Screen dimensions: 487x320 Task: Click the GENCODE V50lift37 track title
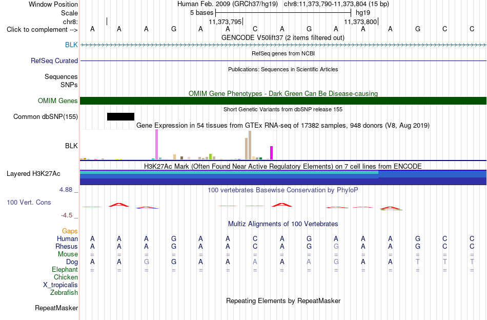[x=282, y=37]
